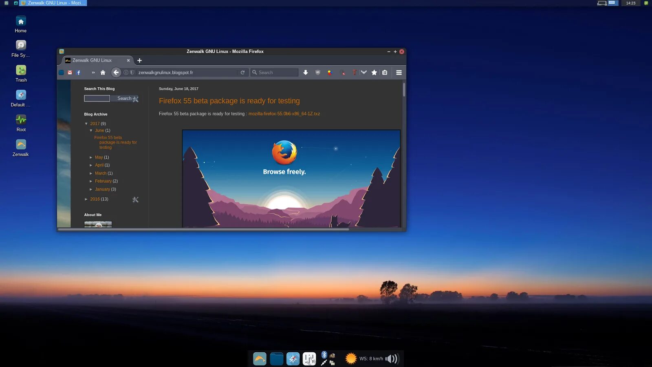Launch the Default web browser desktop icon
Image resolution: width=652 pixels, height=367 pixels.
21,98
